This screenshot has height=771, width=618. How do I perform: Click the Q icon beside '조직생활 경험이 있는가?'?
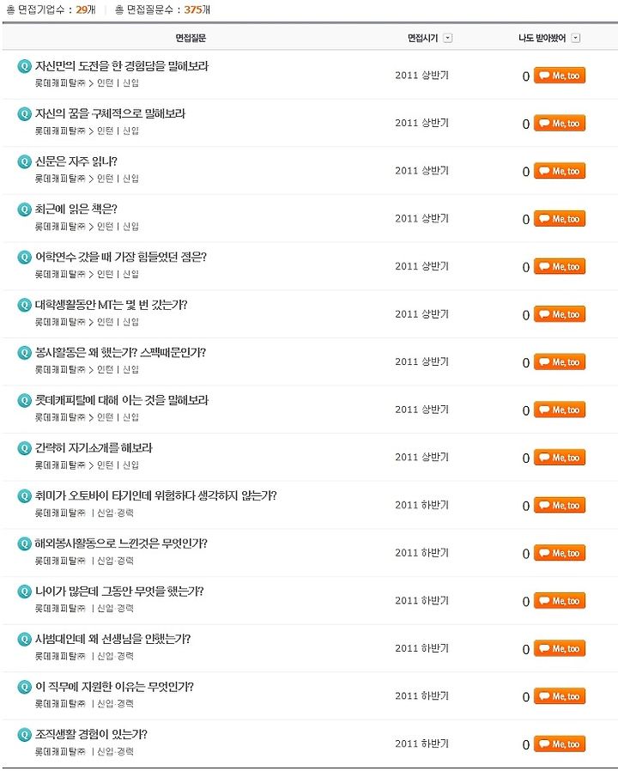pos(24,735)
